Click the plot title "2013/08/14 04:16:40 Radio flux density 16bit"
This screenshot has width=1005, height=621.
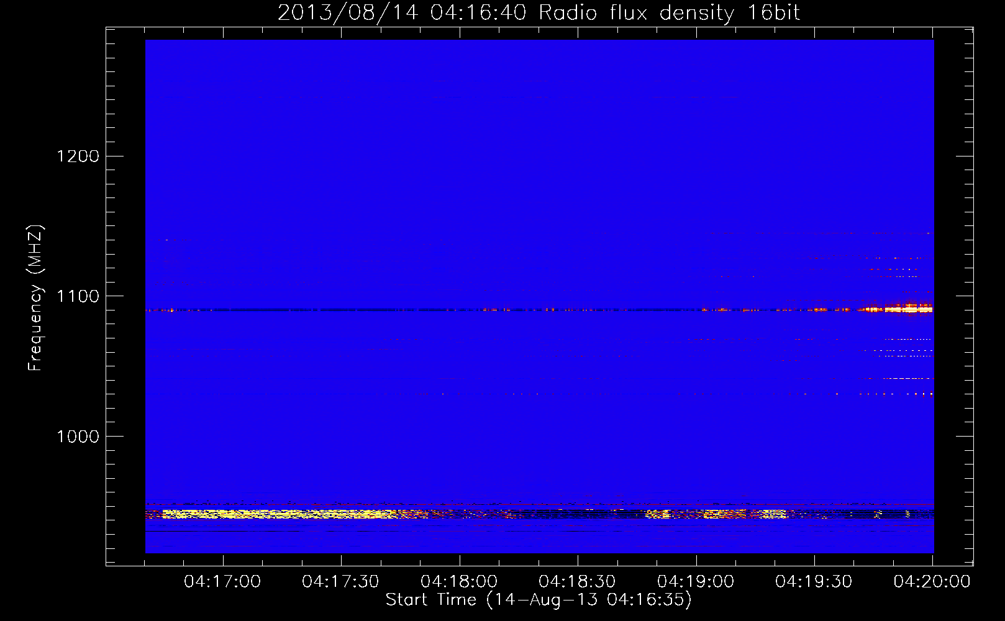[539, 12]
